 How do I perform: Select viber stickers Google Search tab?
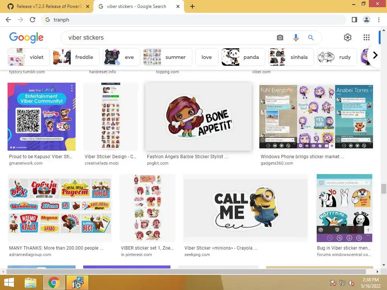(136, 6)
